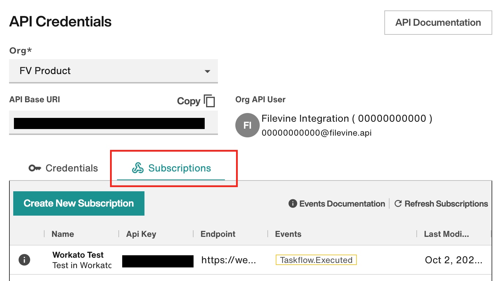Expand details for the Workato Test subscription
The width and height of the screenshot is (502, 281).
pyautogui.click(x=24, y=259)
